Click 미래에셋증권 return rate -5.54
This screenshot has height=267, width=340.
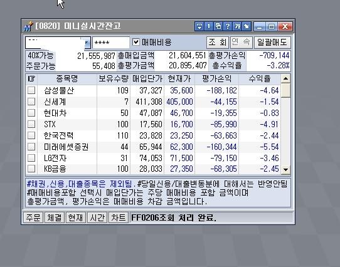(x=269, y=147)
